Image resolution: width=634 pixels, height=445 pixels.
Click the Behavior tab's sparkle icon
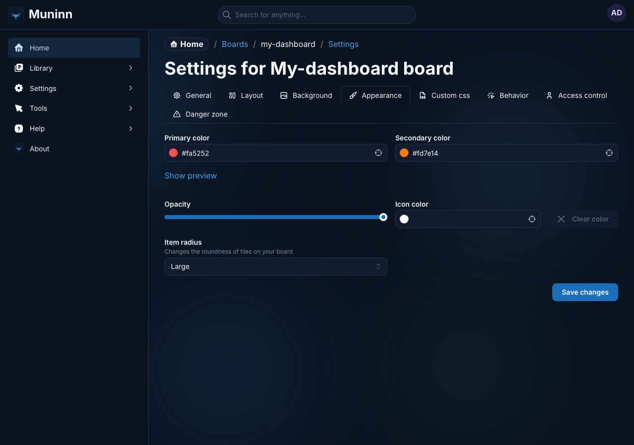pyautogui.click(x=491, y=95)
